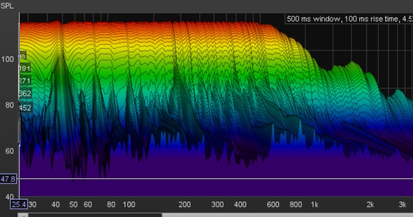Click the 200 frequency axis label
Screen dimensions: 413x217
tap(185, 204)
